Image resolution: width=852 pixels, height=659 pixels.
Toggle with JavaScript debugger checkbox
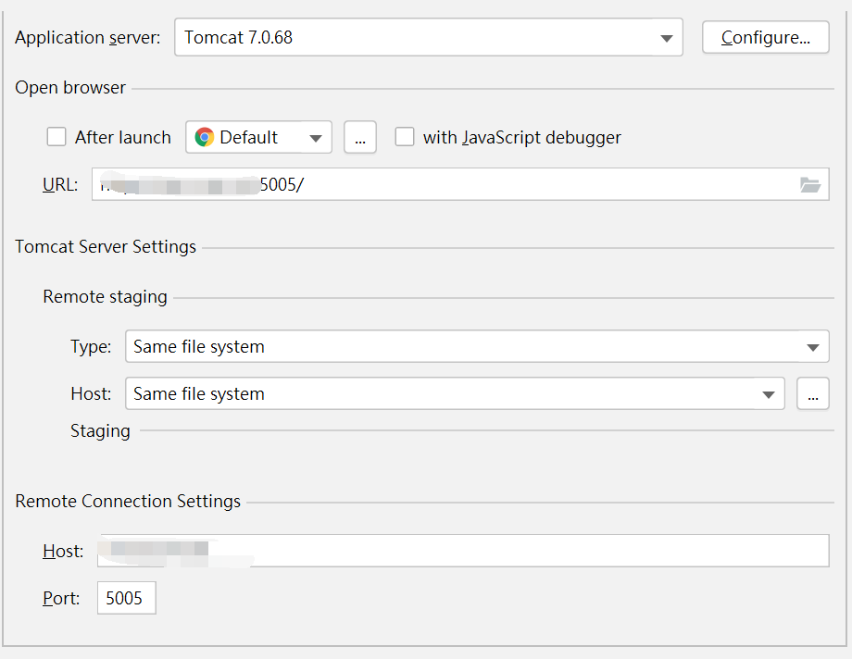tap(405, 137)
